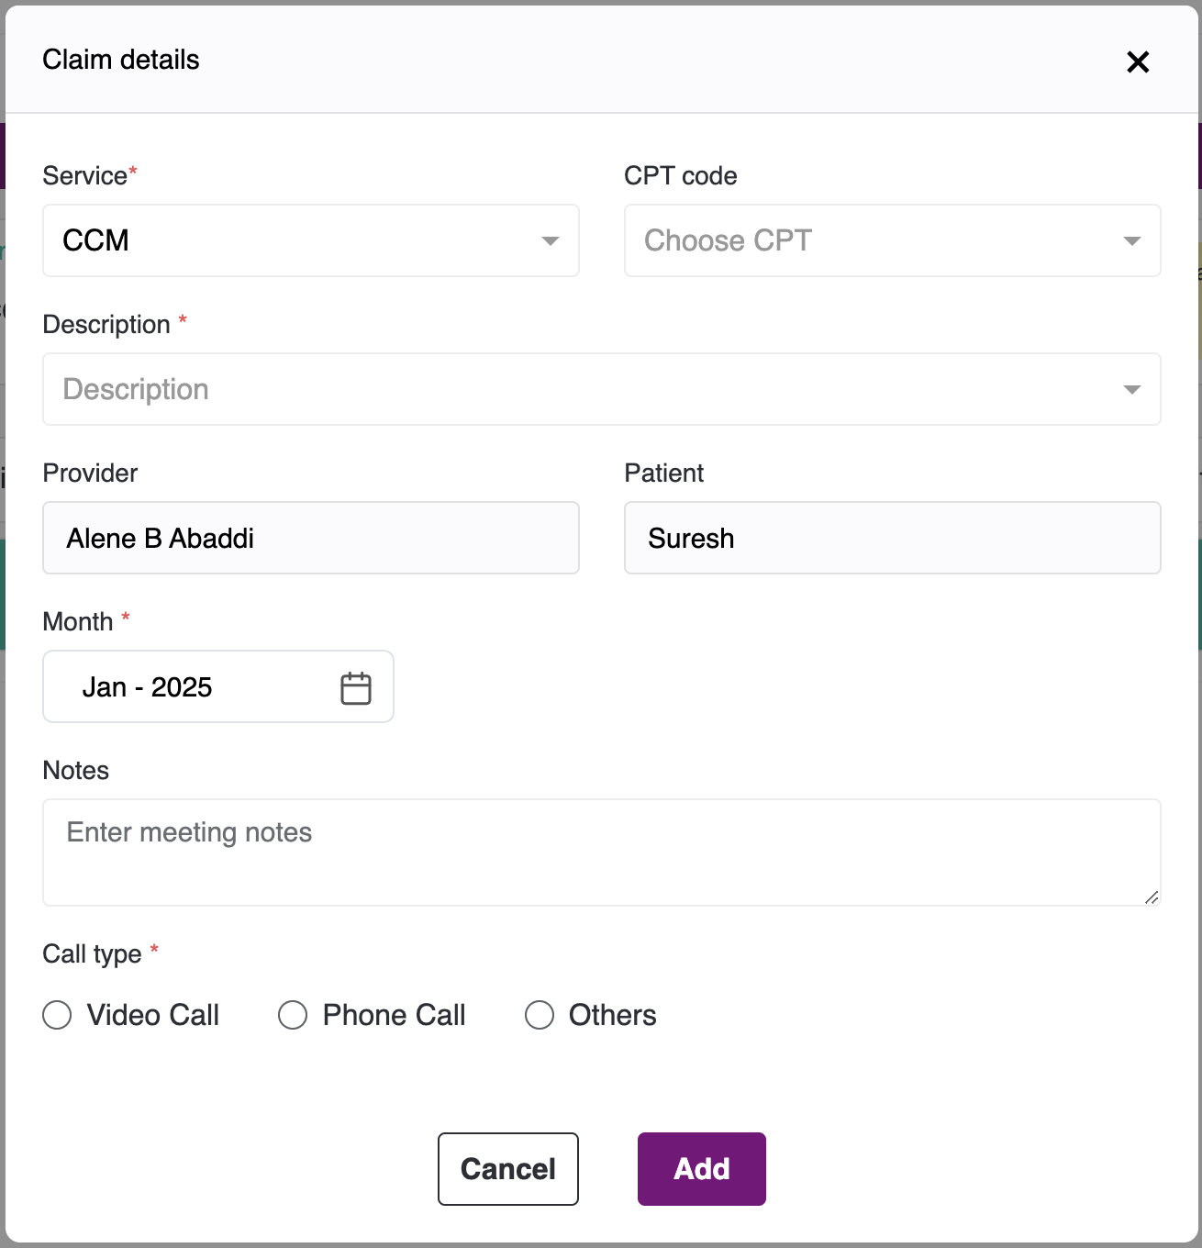Select the Video Call radio option

[57, 1015]
